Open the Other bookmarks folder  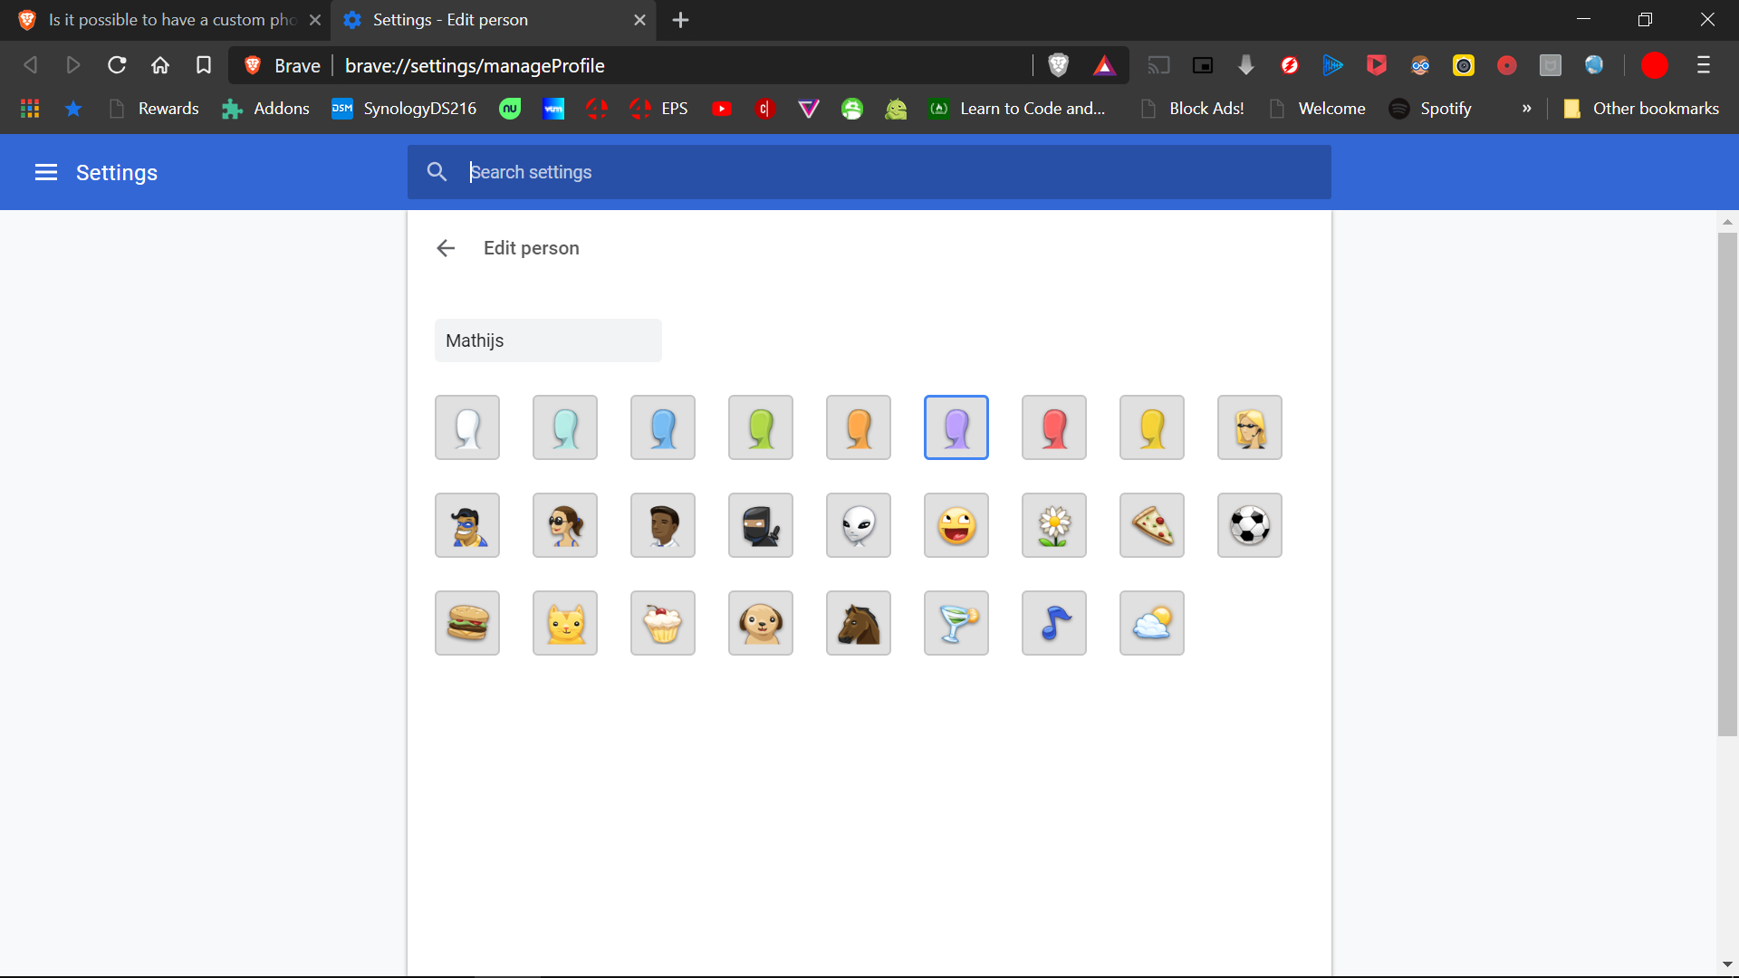1641,108
